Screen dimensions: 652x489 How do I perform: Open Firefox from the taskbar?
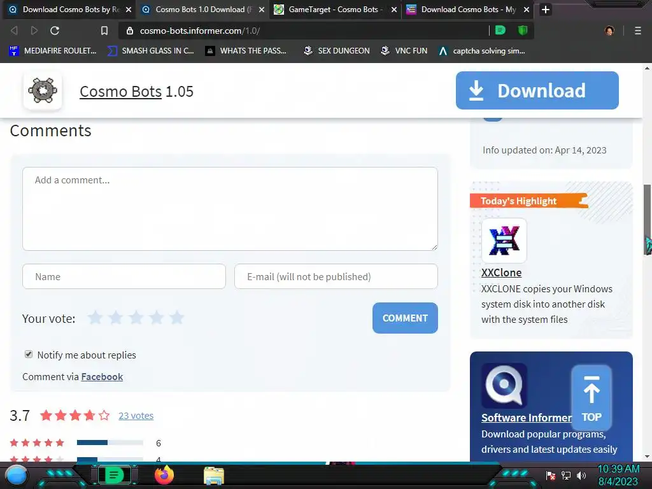164,475
